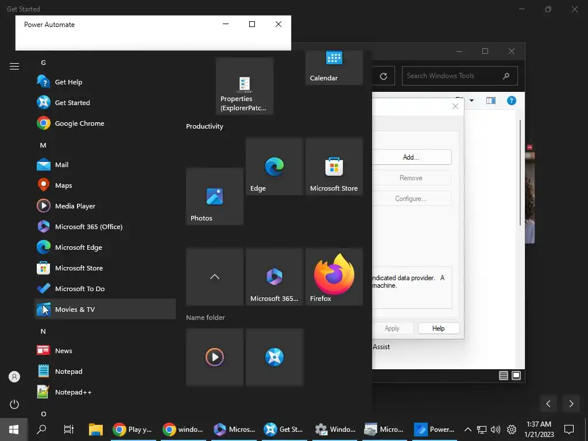
Task: Open the Properties (ExplorerPatcher) tile
Action: (x=245, y=86)
